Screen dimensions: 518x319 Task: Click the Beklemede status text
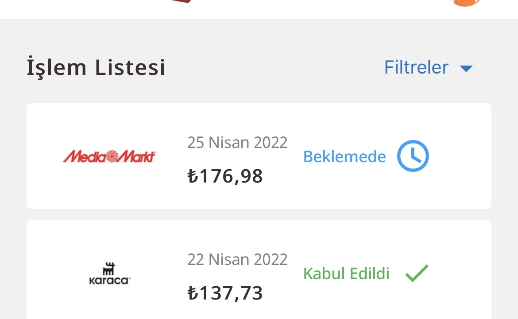(344, 156)
